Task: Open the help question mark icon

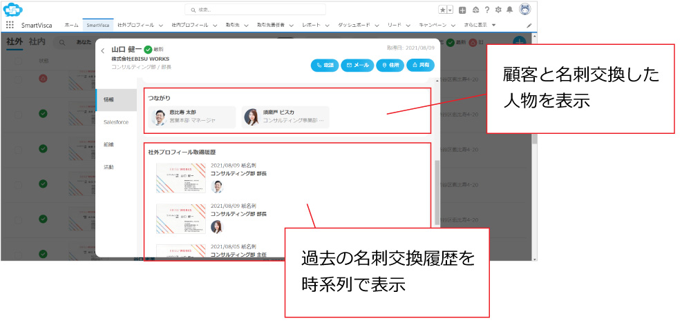Action: pos(487,10)
